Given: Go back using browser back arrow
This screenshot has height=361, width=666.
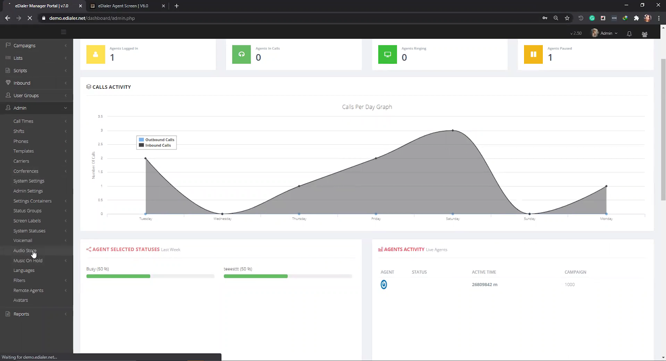Looking at the screenshot, I should (x=7, y=18).
